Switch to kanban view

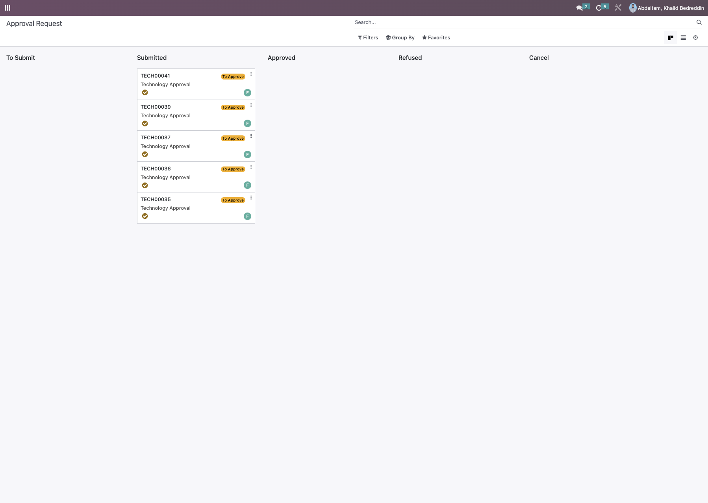tap(671, 38)
